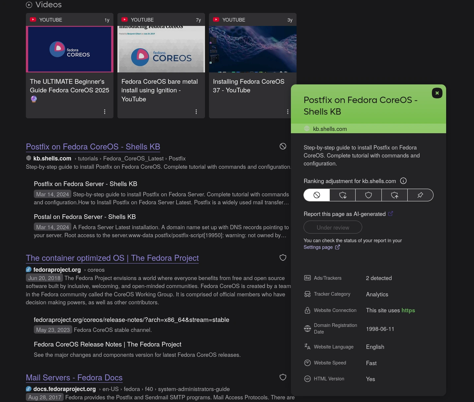Viewport: 474px width, 402px height.
Task: Click the Under review button
Action: tap(333, 228)
